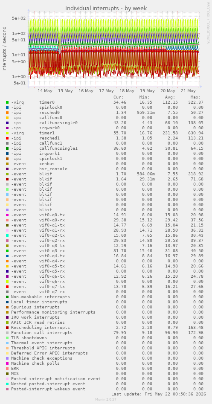212x404 pixels.
Task: Click the Avg column header
Action: point(170,97)
